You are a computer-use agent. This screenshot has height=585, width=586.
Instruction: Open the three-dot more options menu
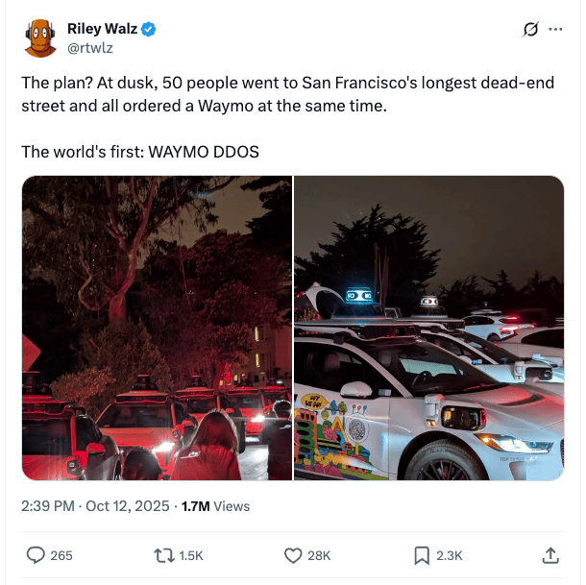click(x=555, y=29)
